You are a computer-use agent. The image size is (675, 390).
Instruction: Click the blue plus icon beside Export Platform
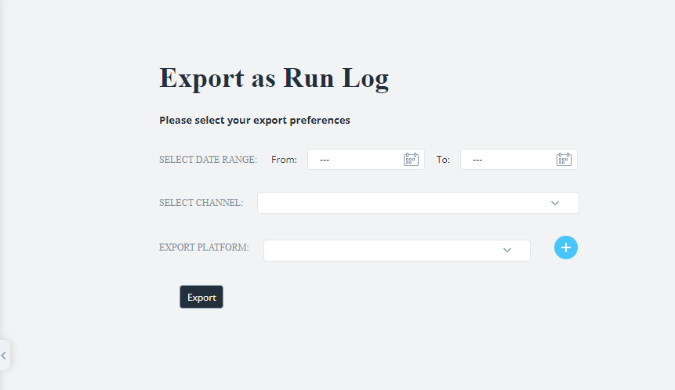[566, 247]
